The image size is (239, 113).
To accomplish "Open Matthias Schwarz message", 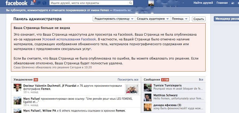I will click(173, 97).
